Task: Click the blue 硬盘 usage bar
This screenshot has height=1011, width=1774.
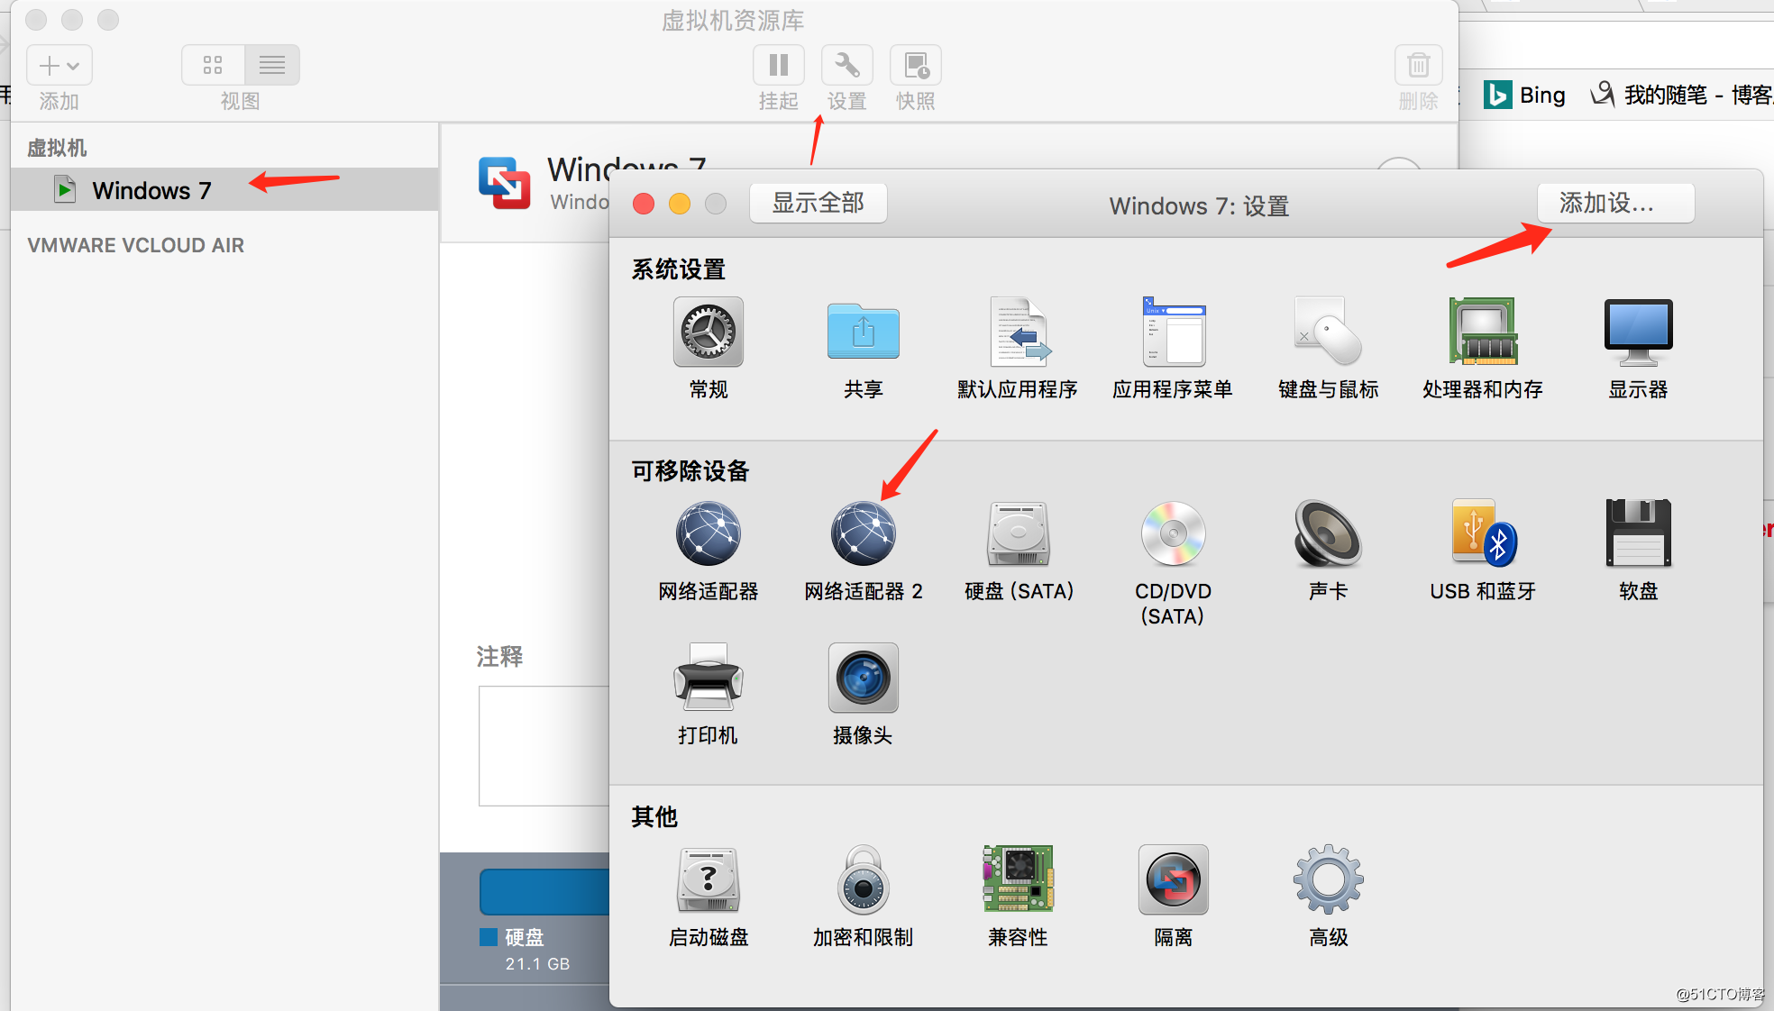Action: coord(544,891)
